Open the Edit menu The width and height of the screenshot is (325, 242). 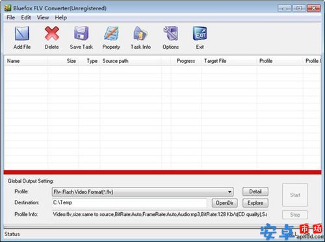[x=26, y=18]
